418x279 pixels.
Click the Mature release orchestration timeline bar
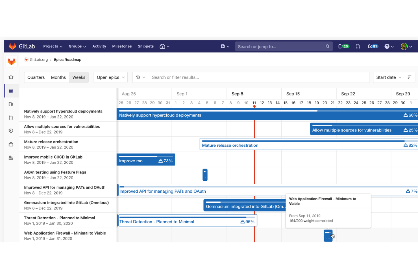click(309, 144)
